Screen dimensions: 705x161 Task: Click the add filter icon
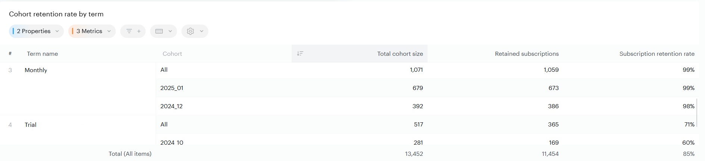(x=133, y=31)
